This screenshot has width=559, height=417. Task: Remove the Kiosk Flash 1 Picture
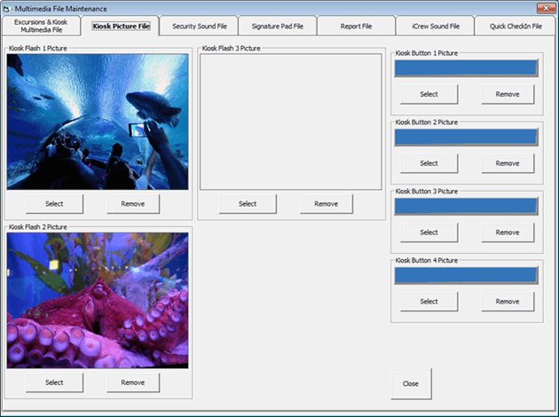click(133, 204)
